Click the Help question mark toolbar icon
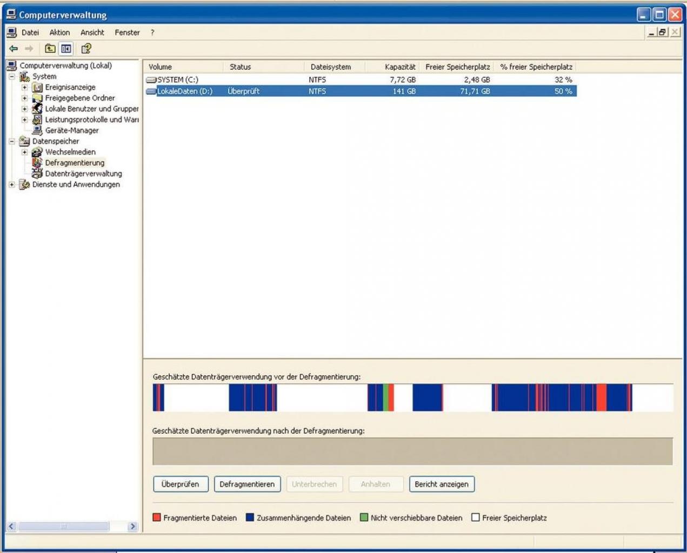 [x=86, y=49]
